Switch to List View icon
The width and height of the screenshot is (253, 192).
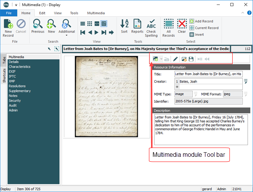pyautogui.click(x=83, y=24)
